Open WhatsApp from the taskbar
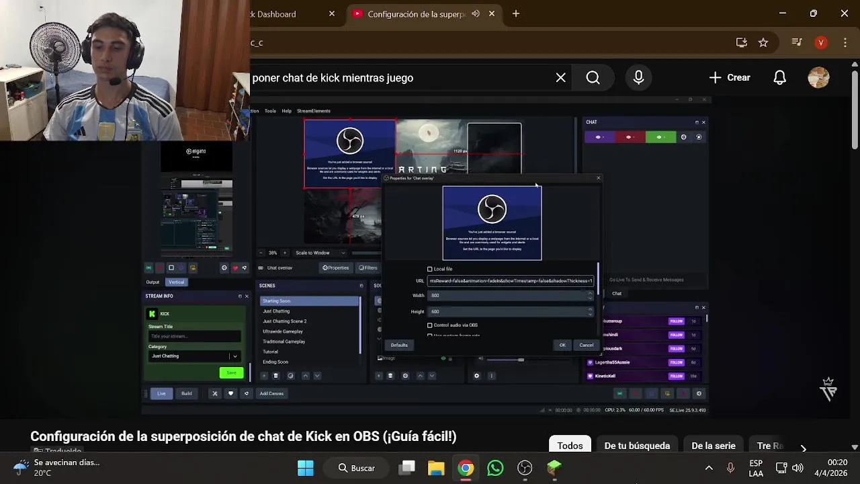Image resolution: width=860 pixels, height=484 pixels. 495,468
